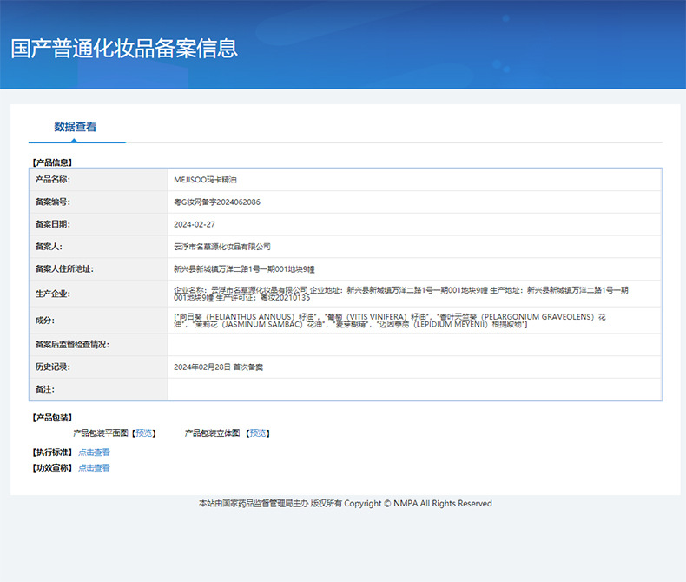Open 预览 link for 产品包装立体图
The height and width of the screenshot is (582, 686).
(258, 433)
